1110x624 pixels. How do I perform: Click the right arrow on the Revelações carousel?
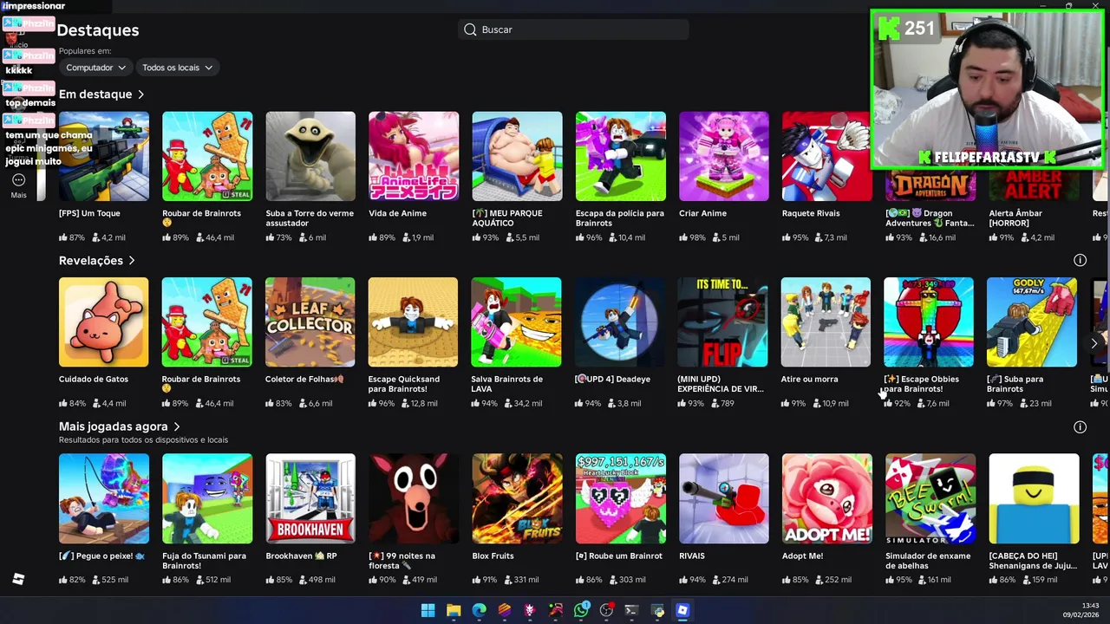[1094, 343]
